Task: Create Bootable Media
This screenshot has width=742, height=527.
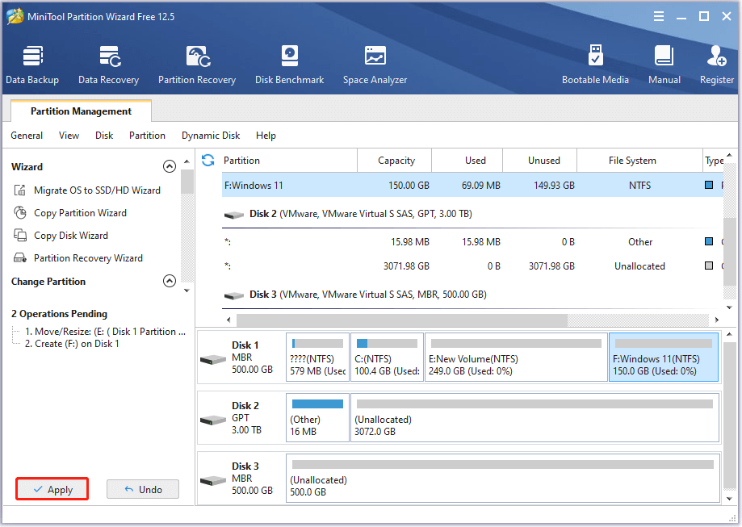Action: point(595,65)
